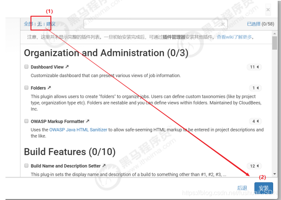
Task: Close the plugin selection dialog
Action: 268,10
